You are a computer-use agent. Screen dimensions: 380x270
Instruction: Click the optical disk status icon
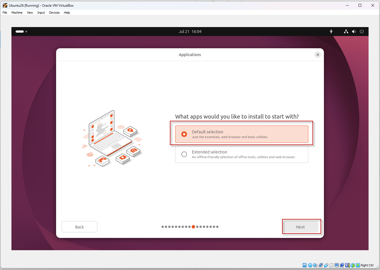click(310, 265)
